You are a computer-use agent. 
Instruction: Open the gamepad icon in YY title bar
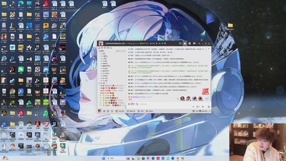point(194,43)
